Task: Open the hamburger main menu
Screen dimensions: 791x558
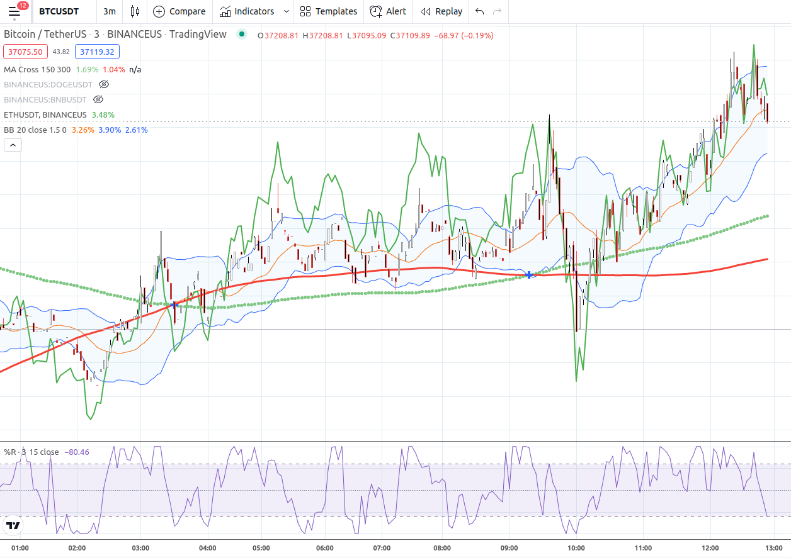Action: 14,11
